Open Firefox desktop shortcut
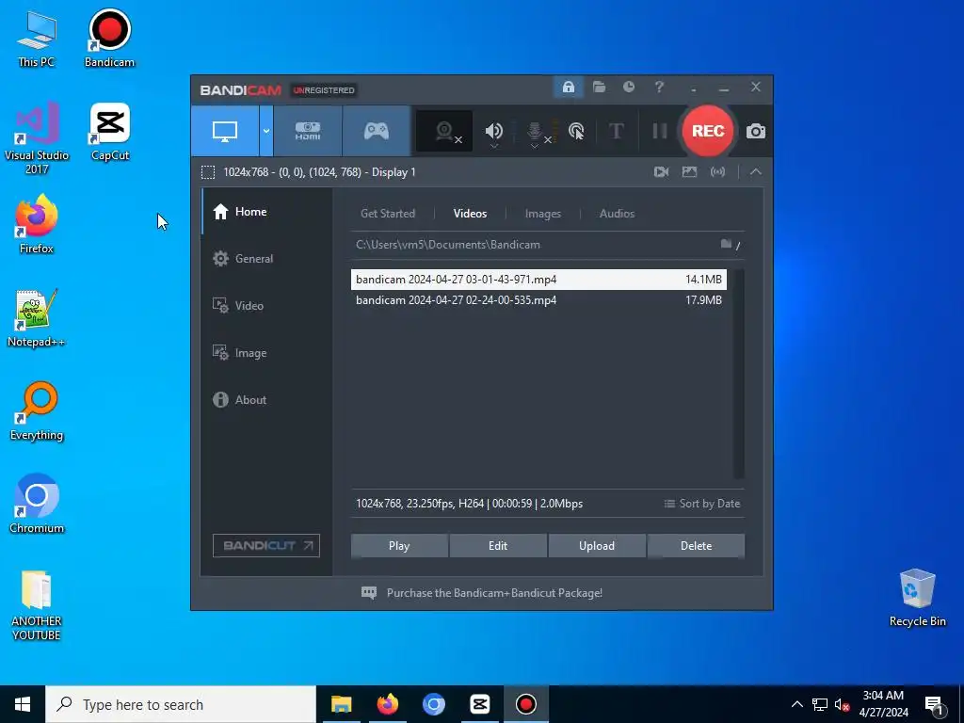The image size is (964, 723). tap(37, 224)
